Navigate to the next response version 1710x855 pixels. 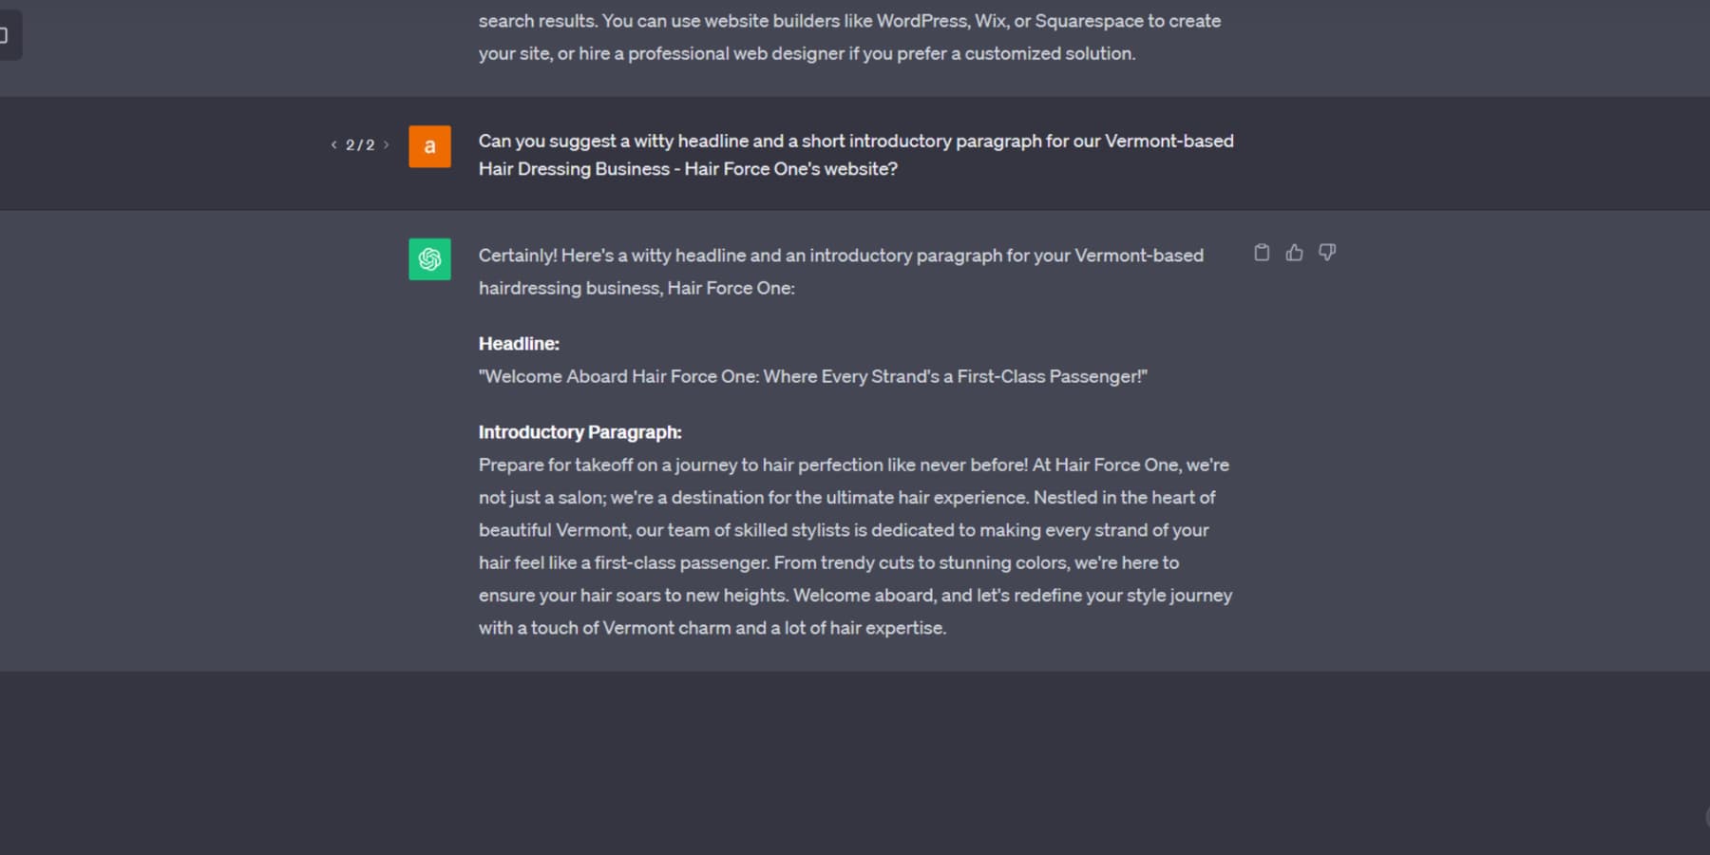(x=387, y=144)
